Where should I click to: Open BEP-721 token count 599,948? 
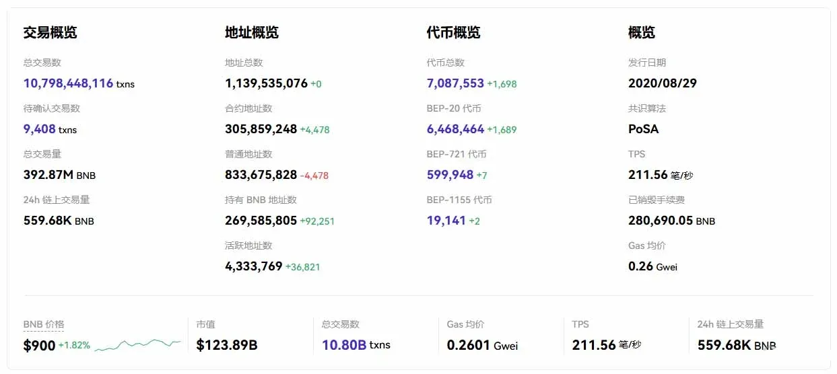pyautogui.click(x=450, y=175)
